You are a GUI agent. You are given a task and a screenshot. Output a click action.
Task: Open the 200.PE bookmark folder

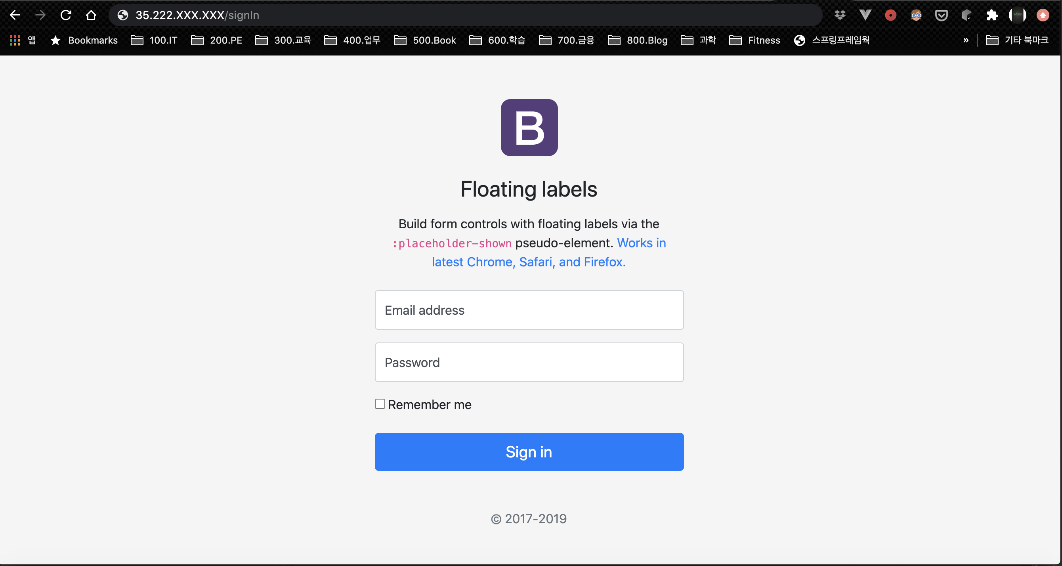click(216, 40)
